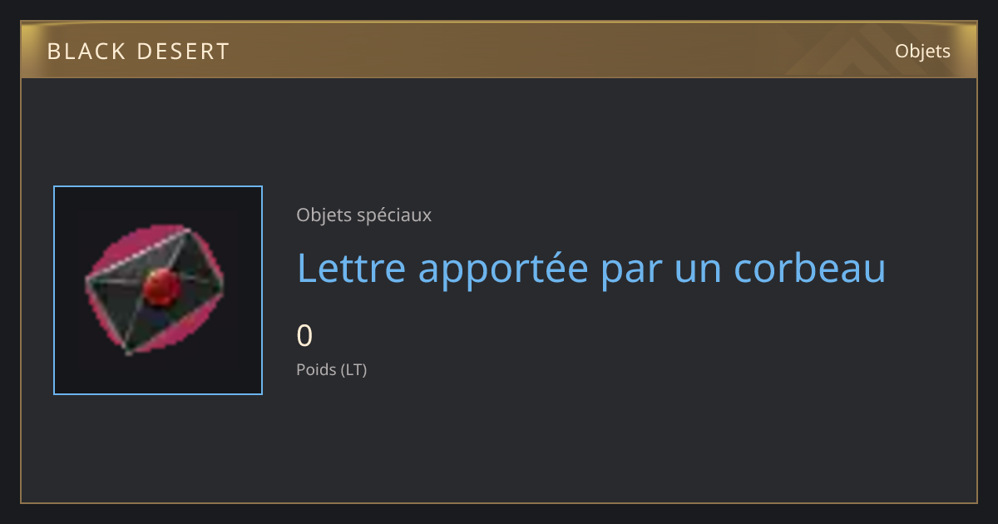This screenshot has height=524, width=998.
Task: Click the (LT) unit in weight label
Action: coord(353,369)
